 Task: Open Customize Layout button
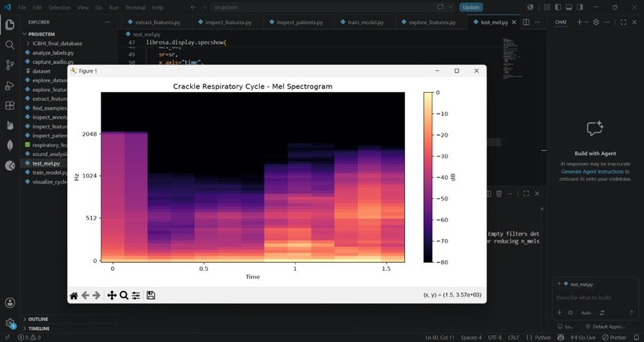pyautogui.click(x=547, y=7)
